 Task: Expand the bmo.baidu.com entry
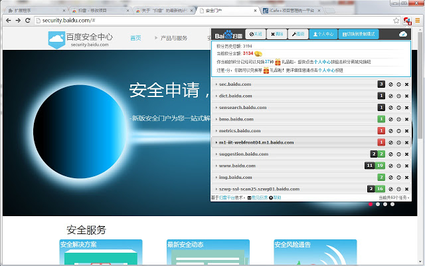[216, 120]
